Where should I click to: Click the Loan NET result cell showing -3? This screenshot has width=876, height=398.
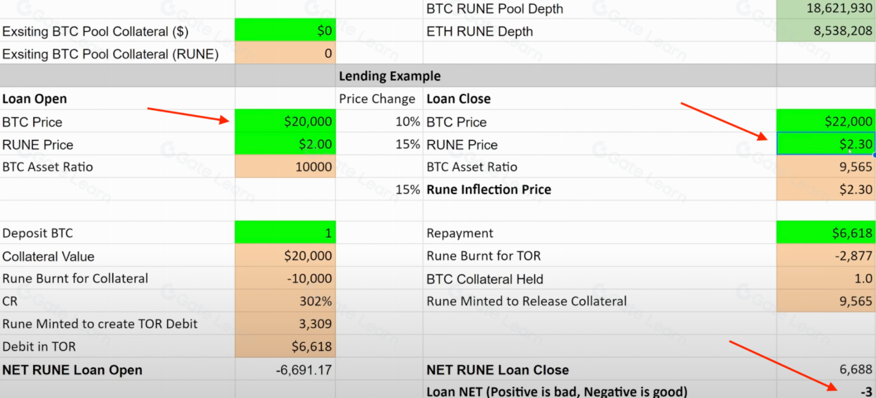(x=825, y=391)
